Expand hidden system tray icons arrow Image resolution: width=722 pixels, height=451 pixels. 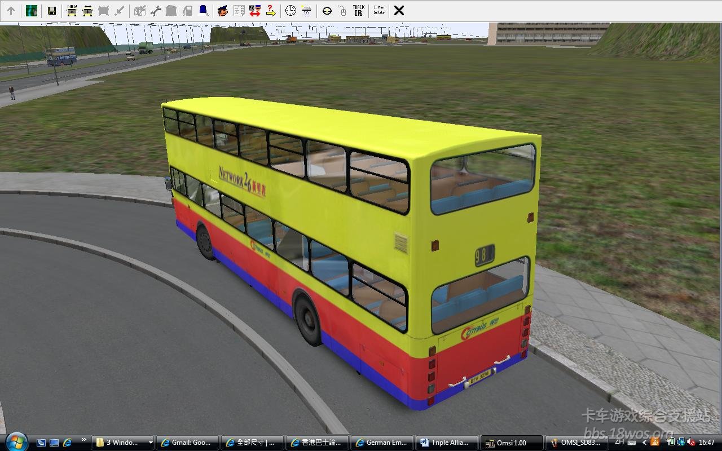[645, 443]
